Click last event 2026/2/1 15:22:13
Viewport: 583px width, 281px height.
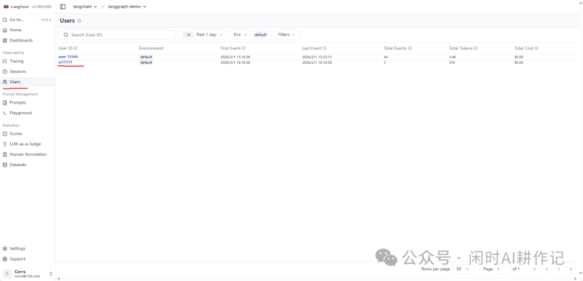(317, 57)
